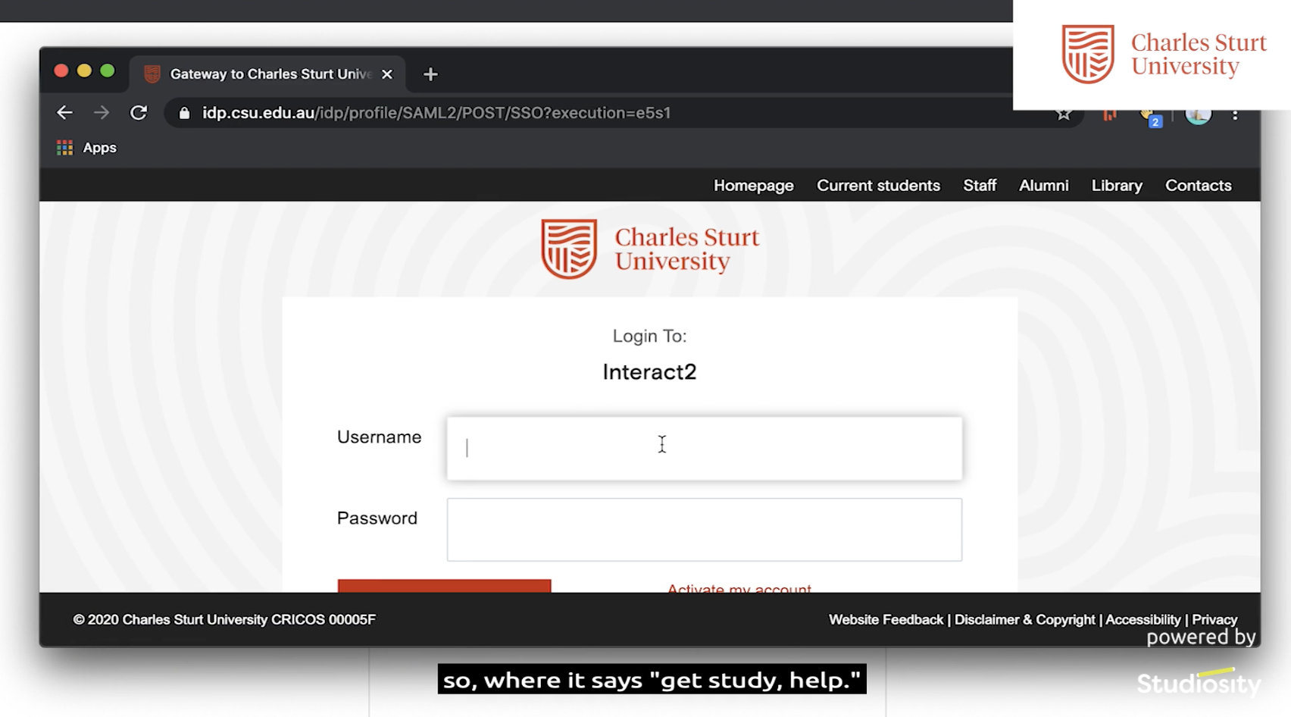Image resolution: width=1291 pixels, height=717 pixels.
Task: Open the Homepage nav link
Action: [x=754, y=186]
